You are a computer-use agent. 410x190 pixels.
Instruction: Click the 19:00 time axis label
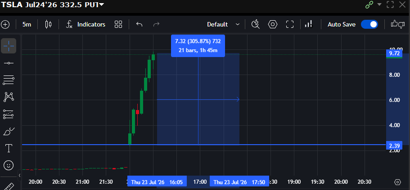[294, 182]
